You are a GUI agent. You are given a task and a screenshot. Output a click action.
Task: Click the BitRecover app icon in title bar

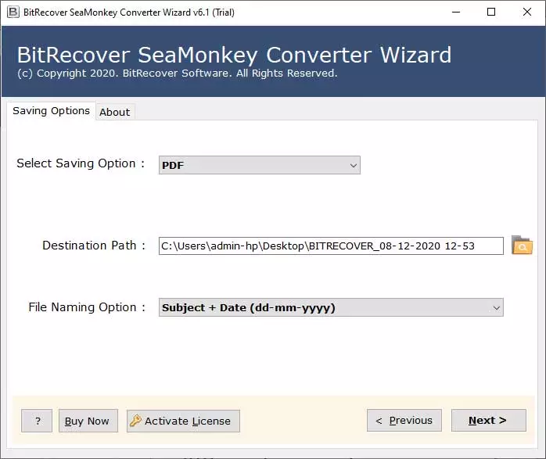pos(13,13)
